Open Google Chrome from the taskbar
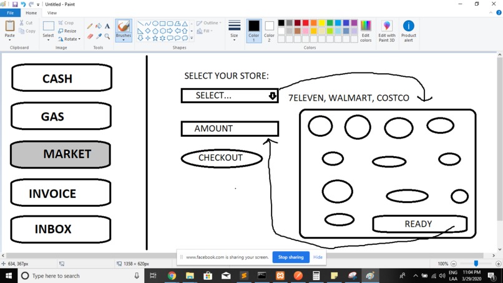Viewport: 503px width, 283px height. (x=172, y=276)
